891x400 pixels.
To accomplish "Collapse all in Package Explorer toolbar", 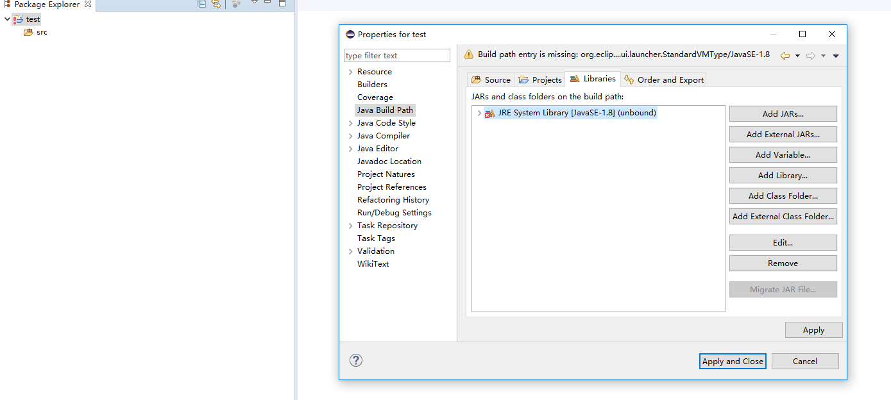I will 202,4.
